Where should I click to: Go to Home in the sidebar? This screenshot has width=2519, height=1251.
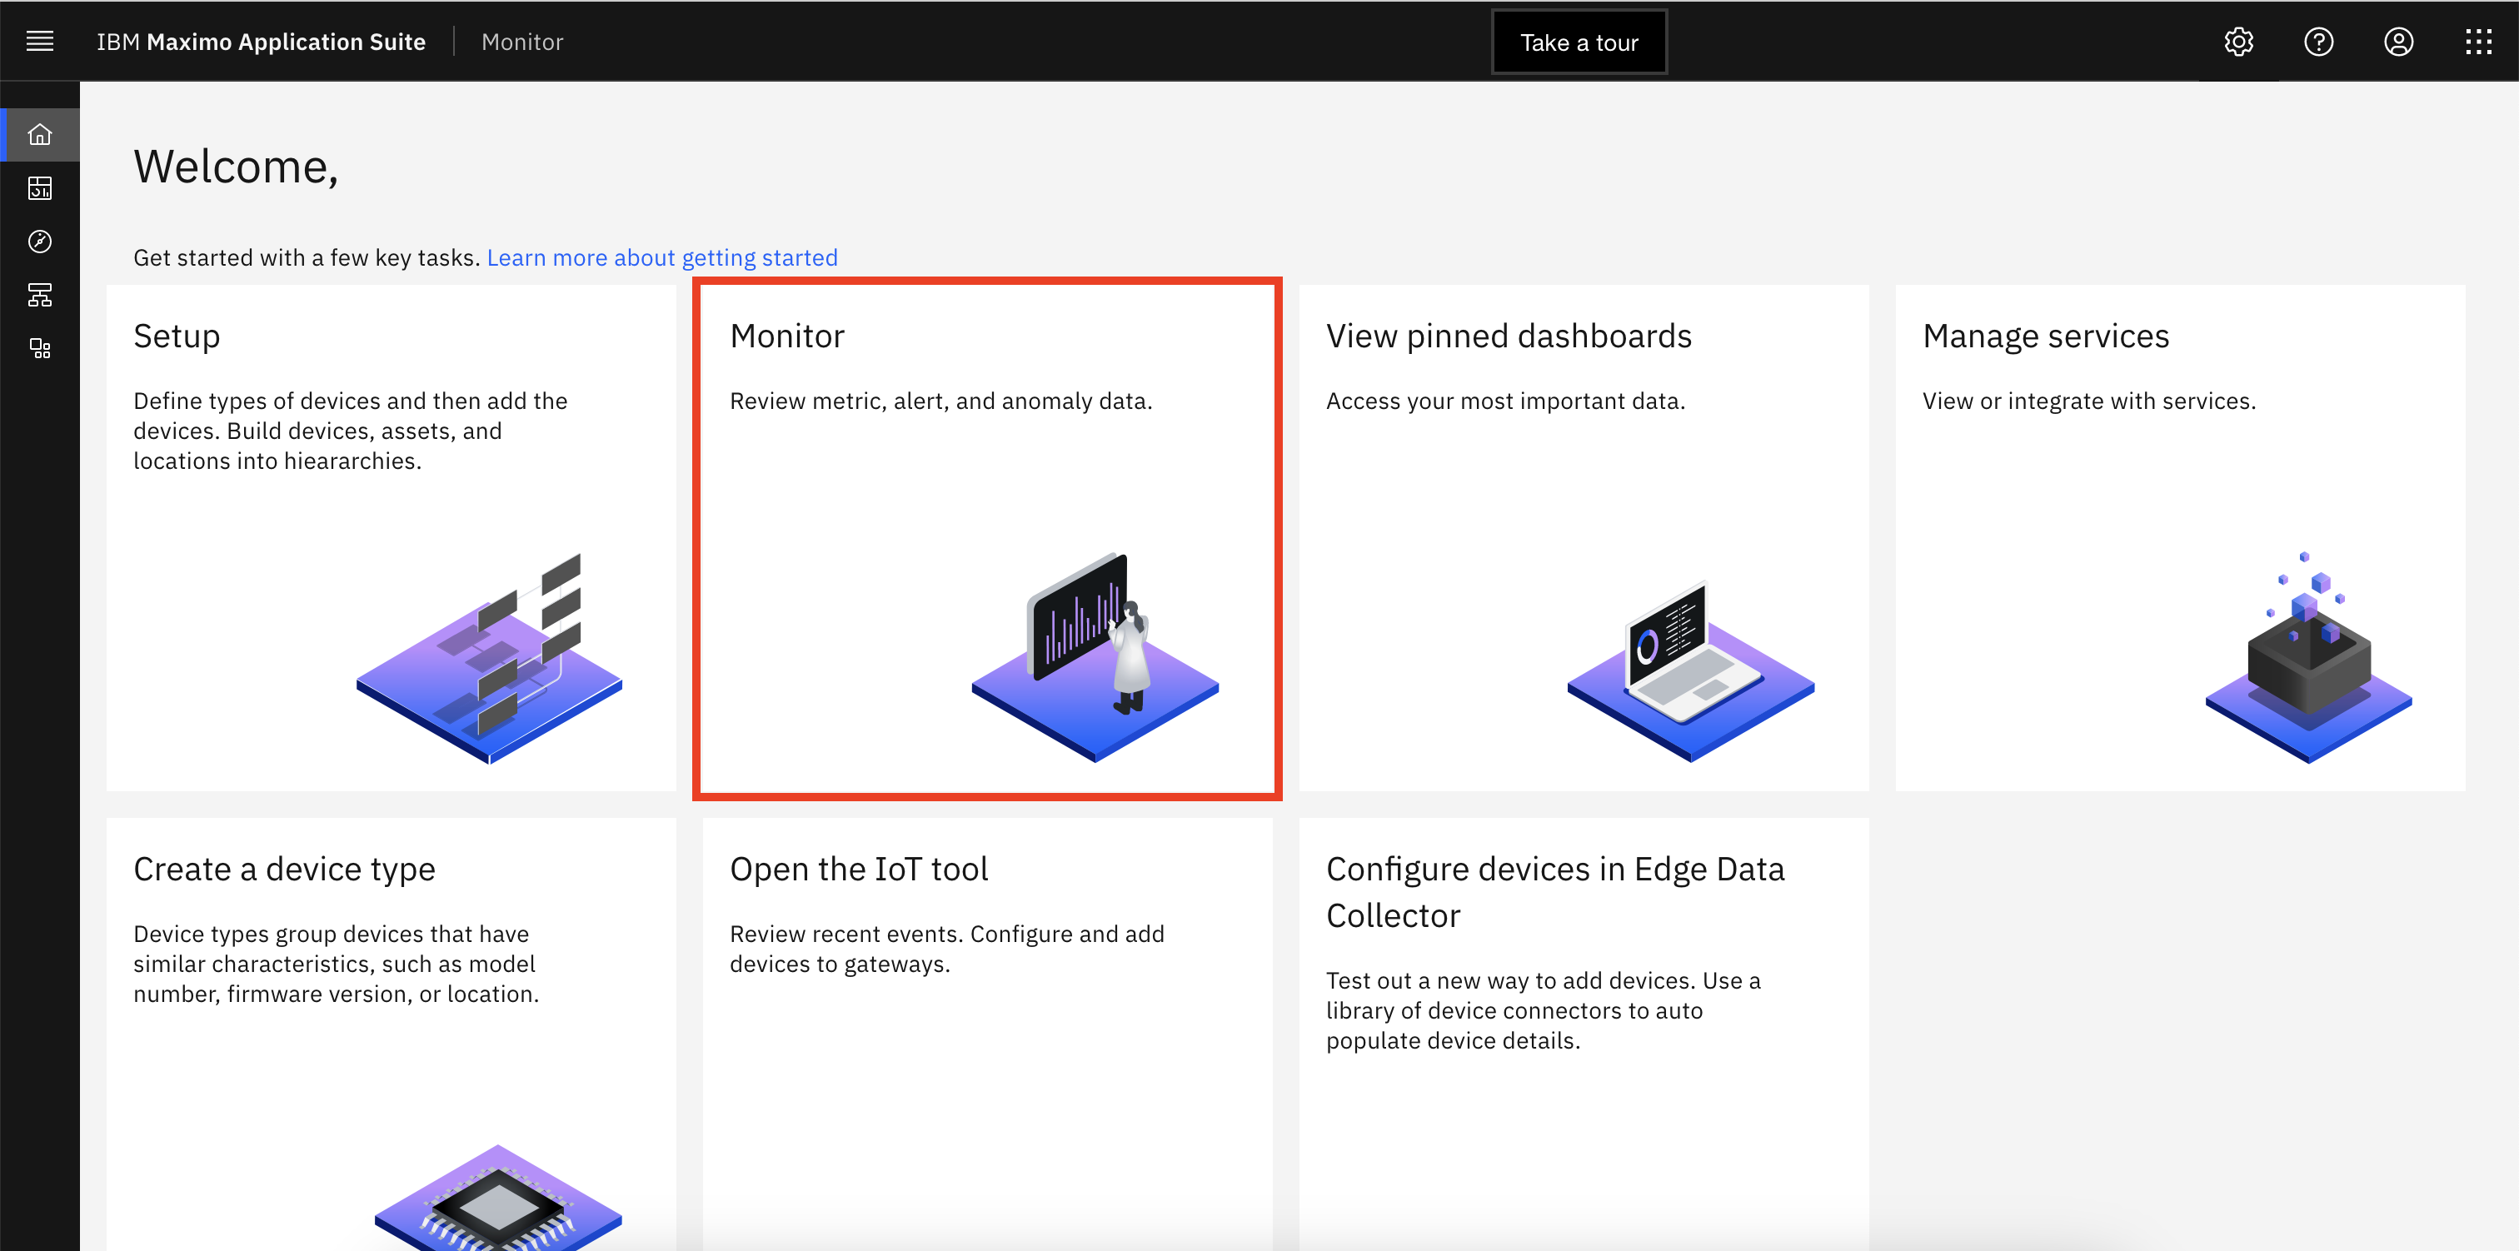40,134
